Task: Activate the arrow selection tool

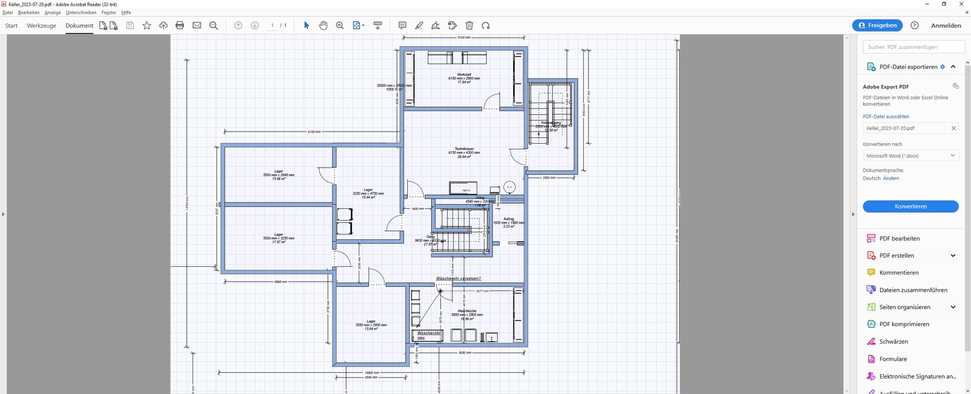Action: pos(306,26)
